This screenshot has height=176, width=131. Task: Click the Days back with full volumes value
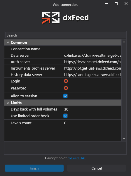(92, 109)
